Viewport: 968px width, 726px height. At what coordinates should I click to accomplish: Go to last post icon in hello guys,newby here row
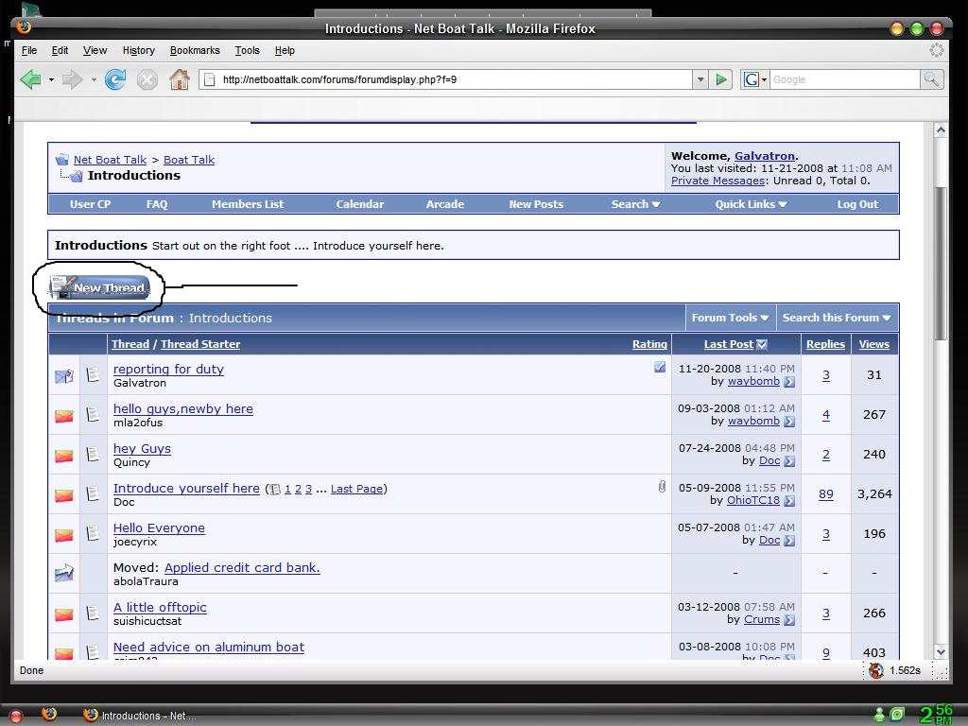coord(789,422)
